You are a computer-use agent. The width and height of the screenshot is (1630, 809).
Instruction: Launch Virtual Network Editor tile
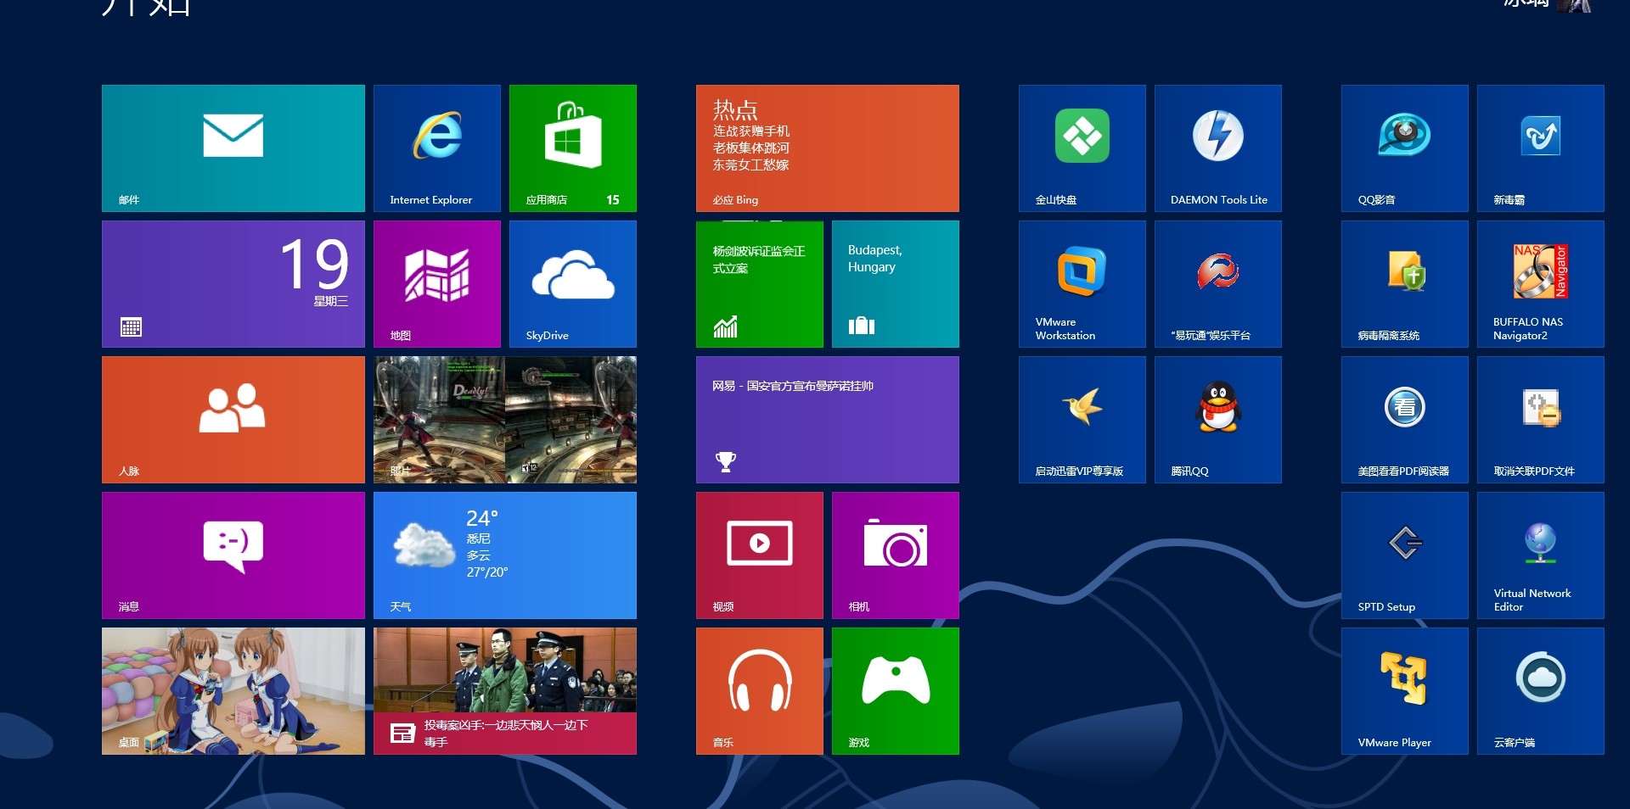coord(1541,555)
